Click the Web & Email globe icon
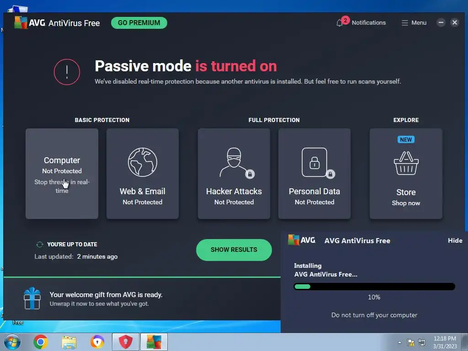Image resolution: width=468 pixels, height=351 pixels. pos(143,162)
